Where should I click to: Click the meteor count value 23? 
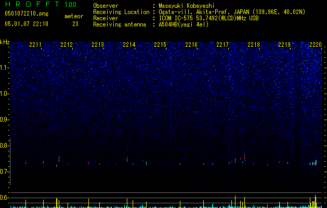(x=75, y=24)
